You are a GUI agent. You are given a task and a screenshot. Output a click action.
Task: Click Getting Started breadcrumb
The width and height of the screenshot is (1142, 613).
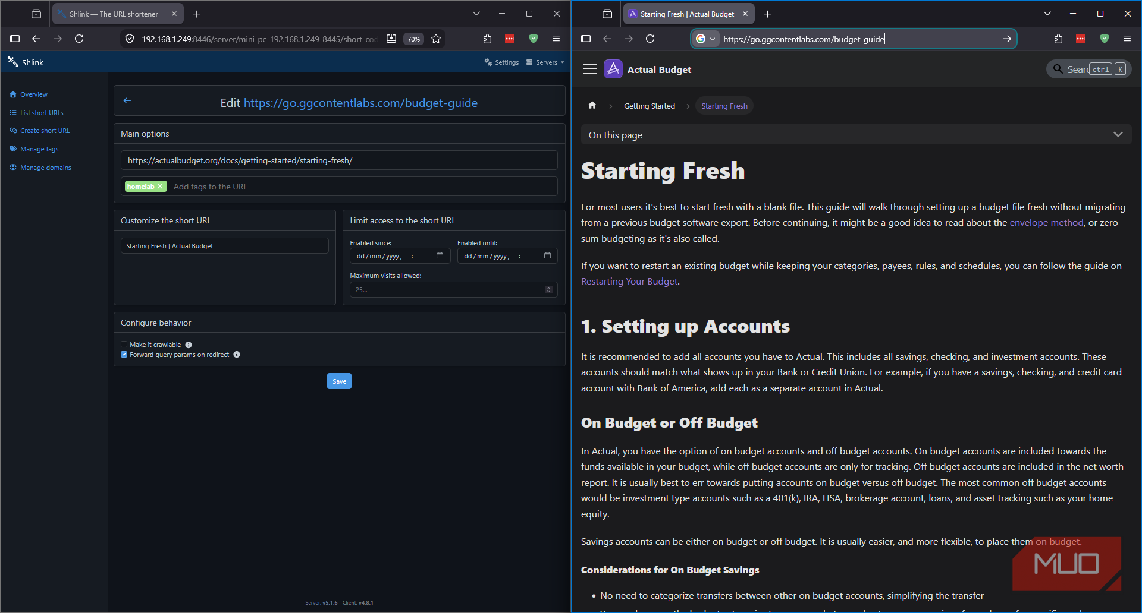click(650, 106)
